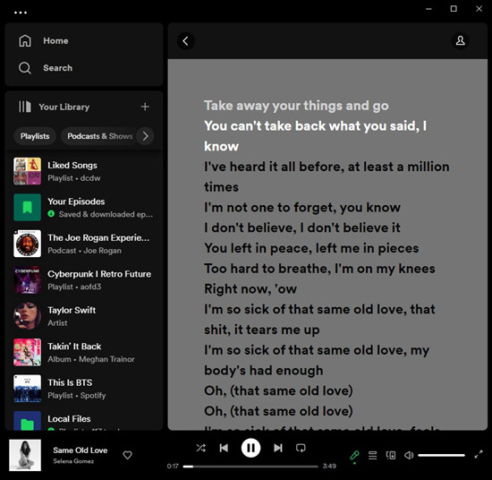Viewport: 492px width, 480px height.
Task: Open Search from the sidebar
Action: coord(58,68)
